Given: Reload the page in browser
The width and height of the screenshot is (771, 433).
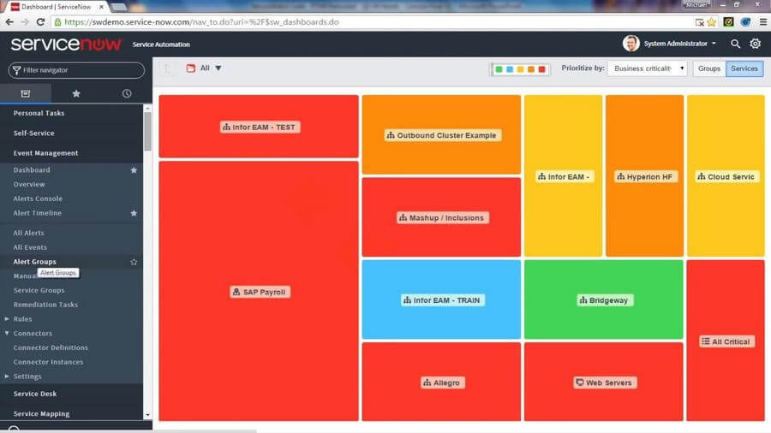Looking at the screenshot, I should pyautogui.click(x=41, y=22).
